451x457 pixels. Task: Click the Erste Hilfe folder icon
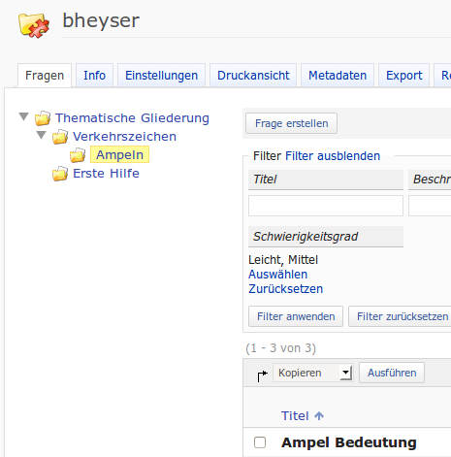60,174
